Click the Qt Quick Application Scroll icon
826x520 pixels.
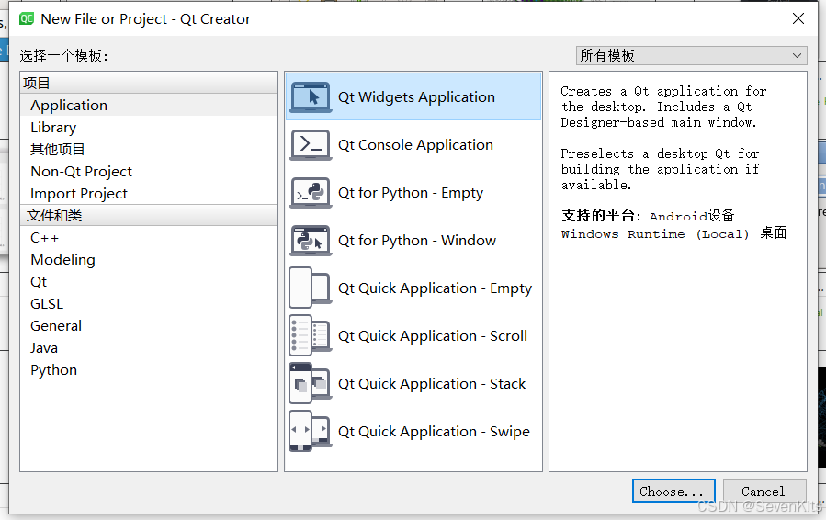click(311, 335)
